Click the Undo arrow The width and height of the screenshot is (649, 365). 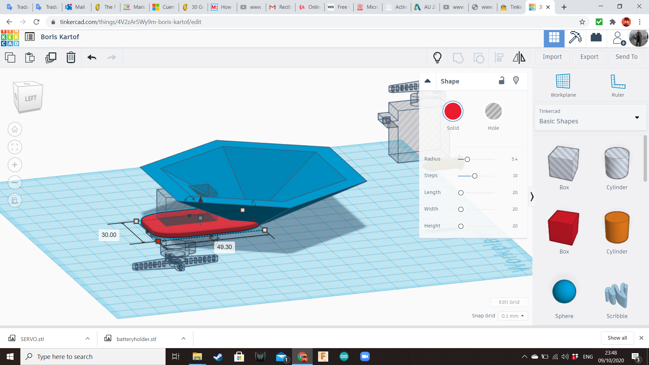pos(92,57)
